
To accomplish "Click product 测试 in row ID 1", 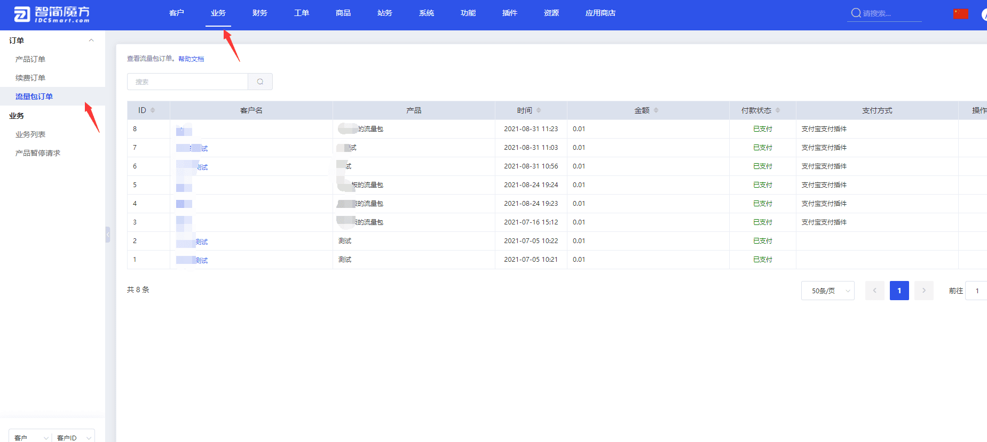I will (345, 260).
